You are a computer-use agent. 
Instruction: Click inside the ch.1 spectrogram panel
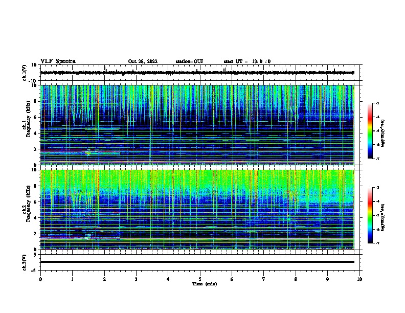coord(197,125)
